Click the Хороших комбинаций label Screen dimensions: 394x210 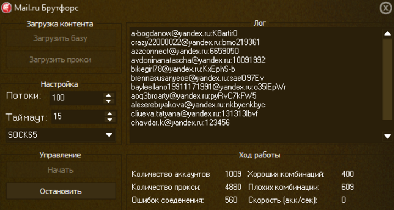point(286,174)
